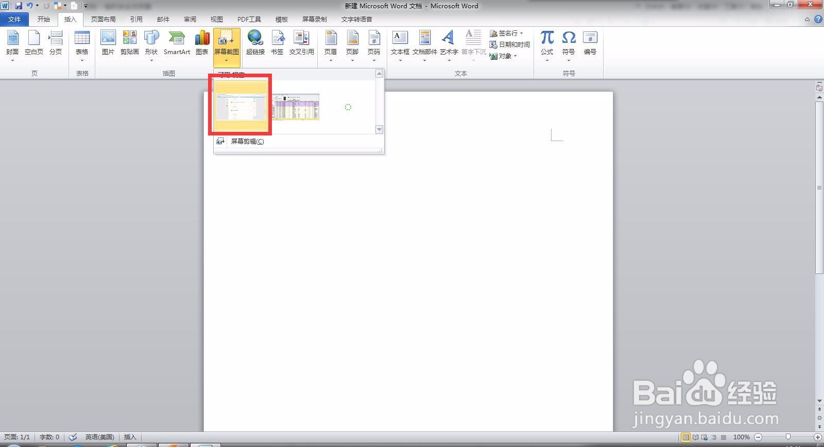Image resolution: width=824 pixels, height=447 pixels.
Task: Open the 文件 file tab
Action: tap(14, 20)
